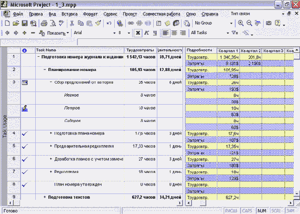Select row number 5 header
Image resolution: width=300 pixels, height=214 pixels.
[x=14, y=149]
